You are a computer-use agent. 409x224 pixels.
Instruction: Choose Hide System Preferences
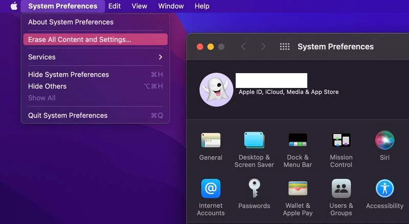click(x=96, y=74)
